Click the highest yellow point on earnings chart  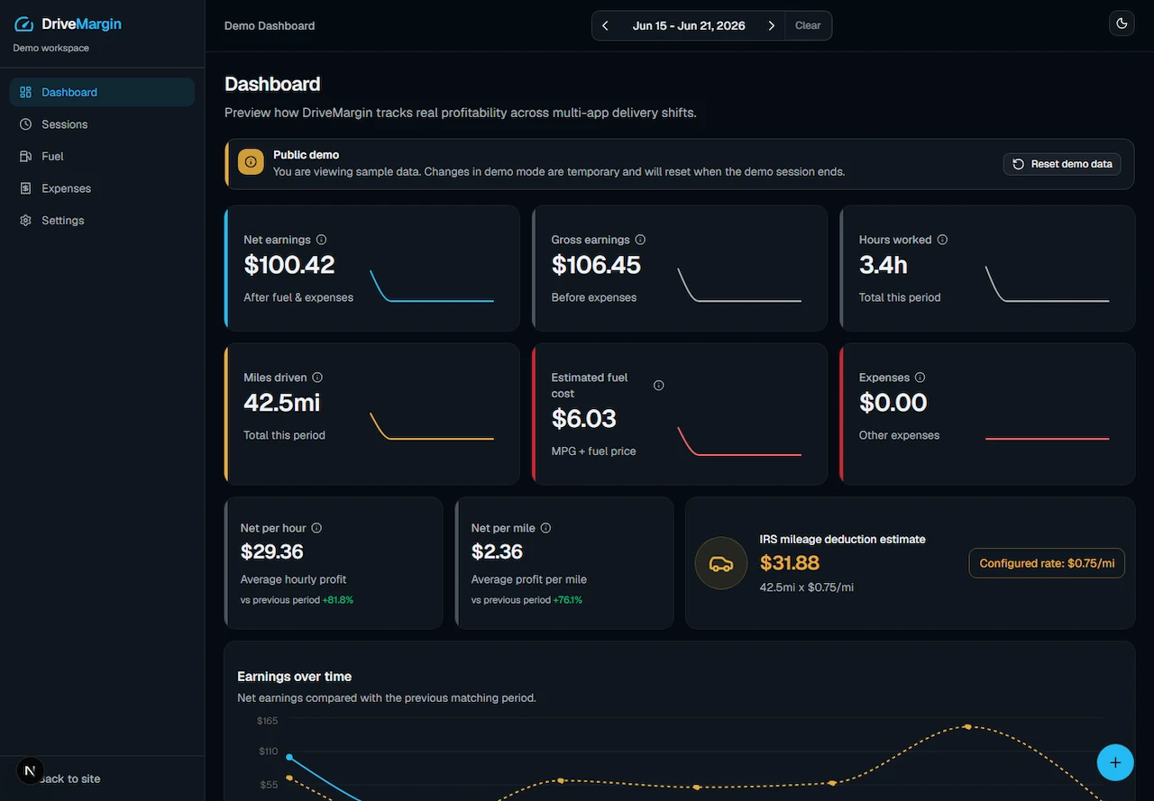click(x=967, y=726)
